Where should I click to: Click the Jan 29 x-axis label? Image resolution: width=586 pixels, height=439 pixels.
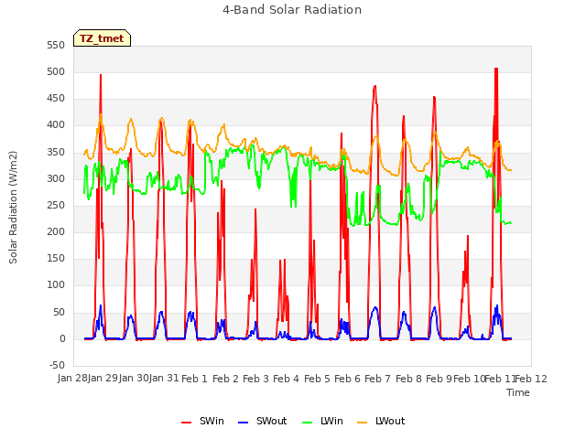click(103, 379)
